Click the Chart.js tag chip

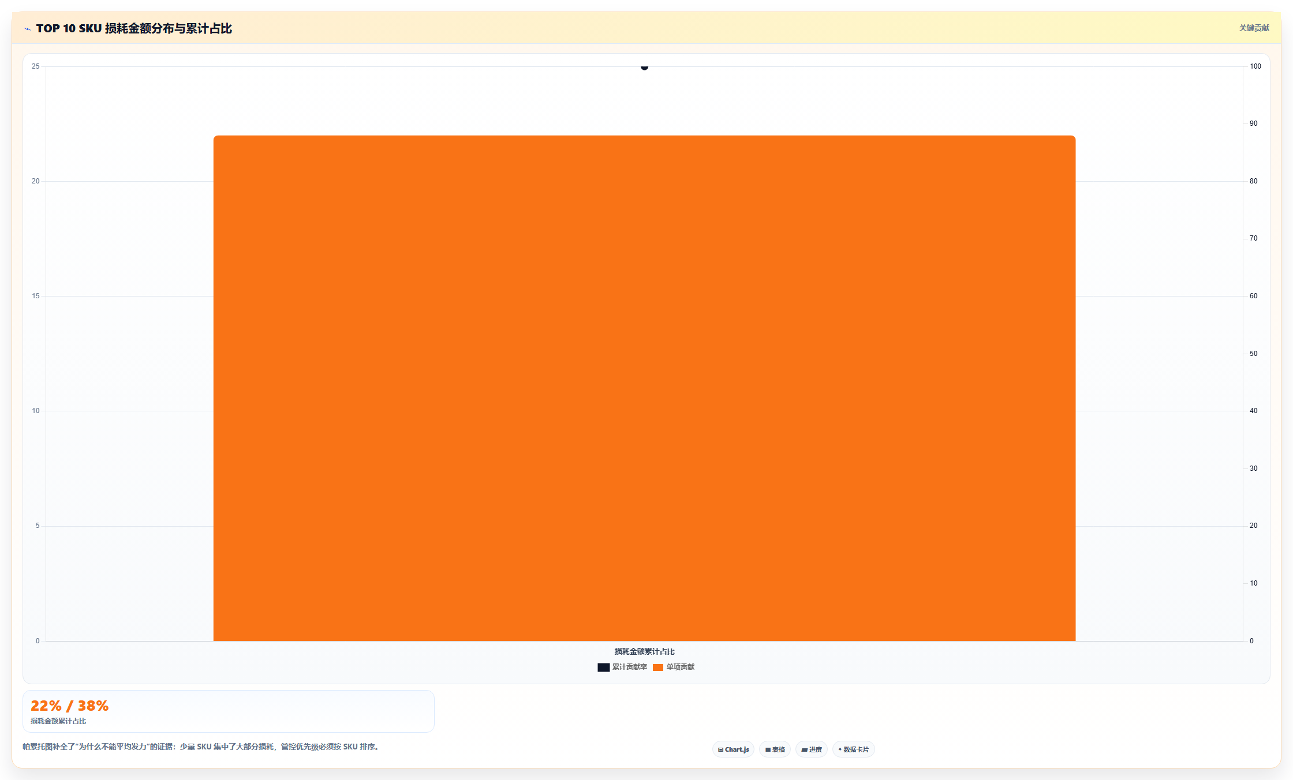(x=733, y=749)
